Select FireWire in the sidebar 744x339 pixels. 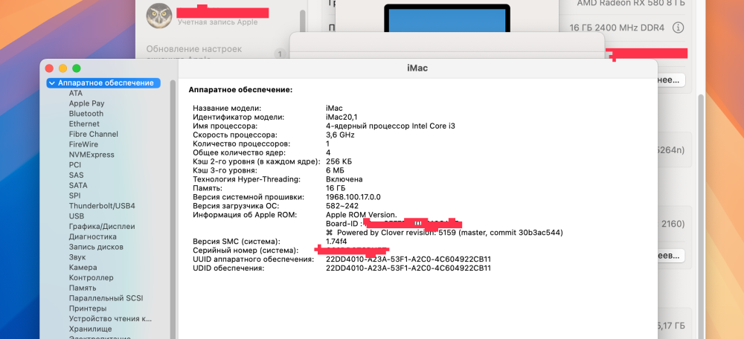[x=83, y=144]
